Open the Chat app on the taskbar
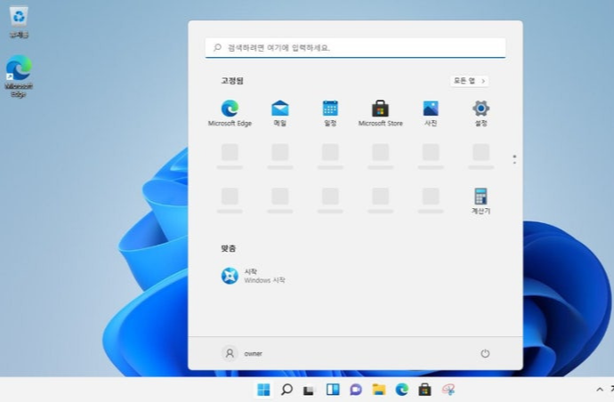The image size is (614, 402). (x=356, y=390)
